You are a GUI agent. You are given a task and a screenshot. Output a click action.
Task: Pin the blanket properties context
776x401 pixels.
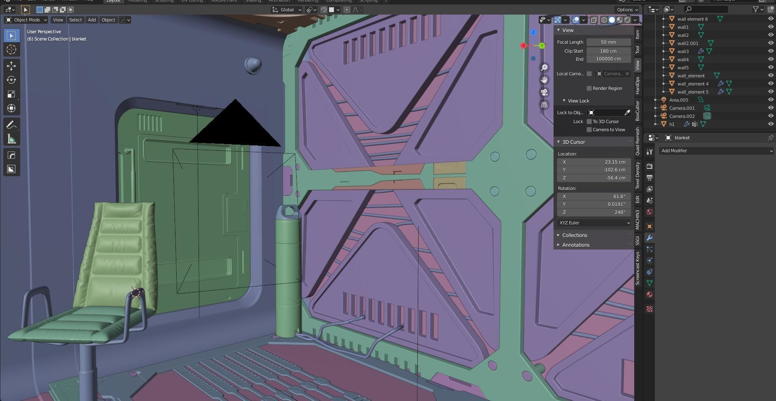click(770, 138)
